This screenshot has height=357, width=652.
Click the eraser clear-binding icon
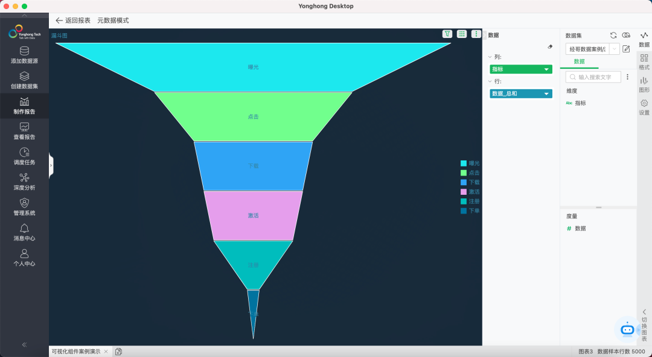click(x=550, y=46)
